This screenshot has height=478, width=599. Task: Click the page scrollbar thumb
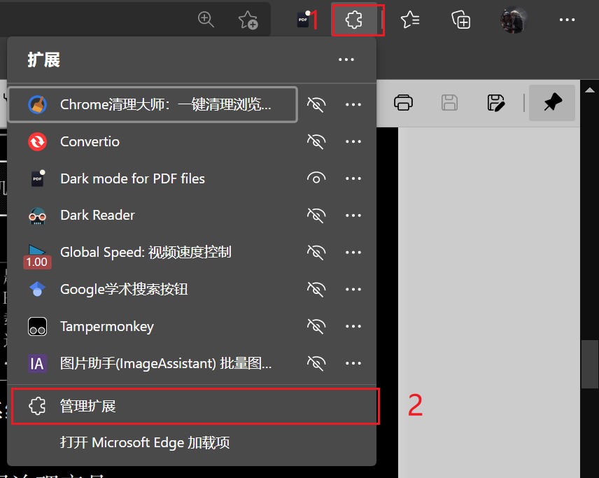(589, 363)
